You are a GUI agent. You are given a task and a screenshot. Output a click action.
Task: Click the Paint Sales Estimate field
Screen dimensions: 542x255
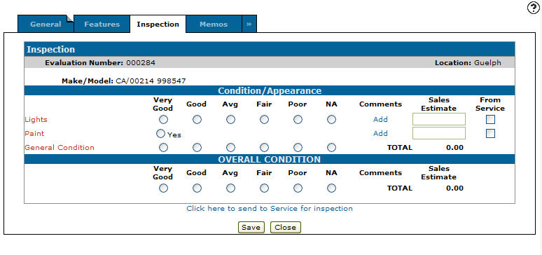point(439,133)
